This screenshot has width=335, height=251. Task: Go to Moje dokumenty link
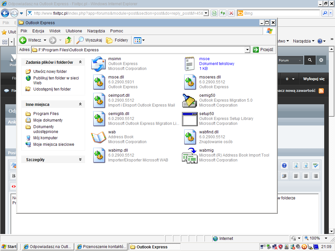pyautogui.click(x=48, y=120)
